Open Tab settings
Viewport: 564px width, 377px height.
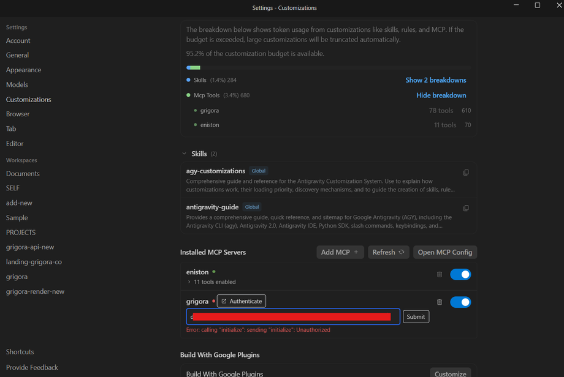11,129
